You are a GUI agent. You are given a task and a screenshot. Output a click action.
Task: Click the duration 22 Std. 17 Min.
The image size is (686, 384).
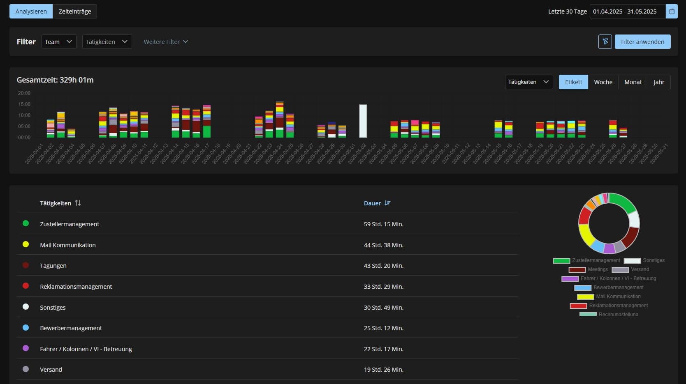tap(384, 349)
